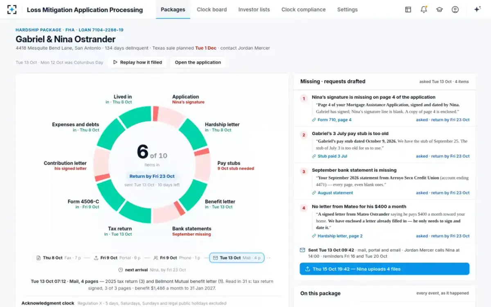The height and width of the screenshot is (307, 491).
Task: Click the 'every event, as it happened' text
Action: (443, 293)
